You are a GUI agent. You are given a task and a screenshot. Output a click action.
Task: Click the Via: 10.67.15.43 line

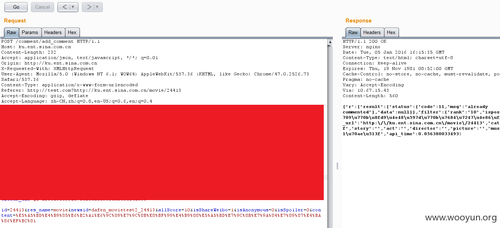point(366,90)
